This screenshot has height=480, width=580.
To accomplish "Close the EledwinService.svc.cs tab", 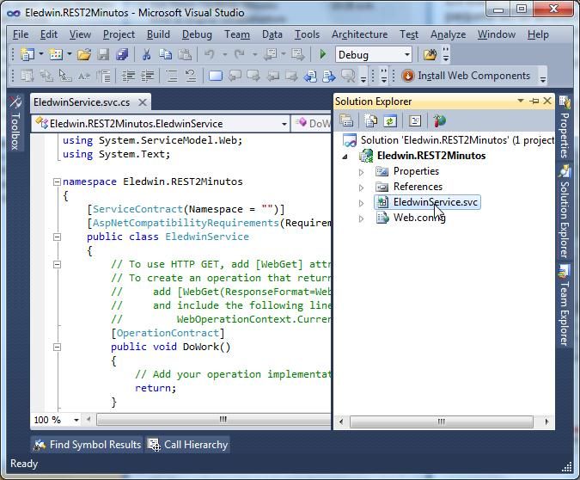I will coord(143,102).
